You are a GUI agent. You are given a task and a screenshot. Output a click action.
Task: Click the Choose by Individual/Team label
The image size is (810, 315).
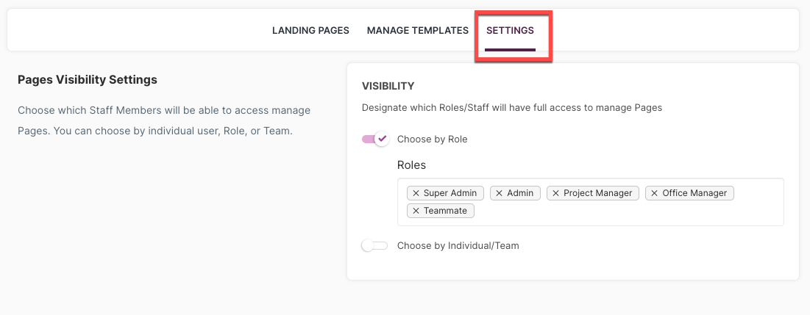(x=458, y=246)
